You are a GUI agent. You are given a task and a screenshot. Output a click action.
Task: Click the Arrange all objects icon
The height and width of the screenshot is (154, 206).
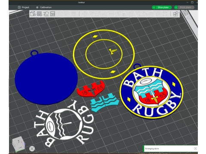53,14
